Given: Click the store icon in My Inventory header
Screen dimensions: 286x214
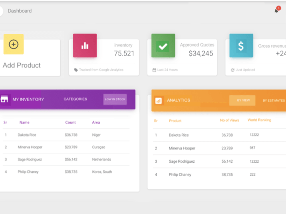Looking at the screenshot, I should tap(4, 99).
